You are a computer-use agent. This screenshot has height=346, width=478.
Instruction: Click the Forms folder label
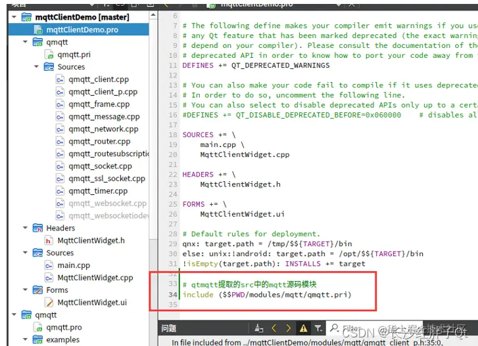coord(57,290)
